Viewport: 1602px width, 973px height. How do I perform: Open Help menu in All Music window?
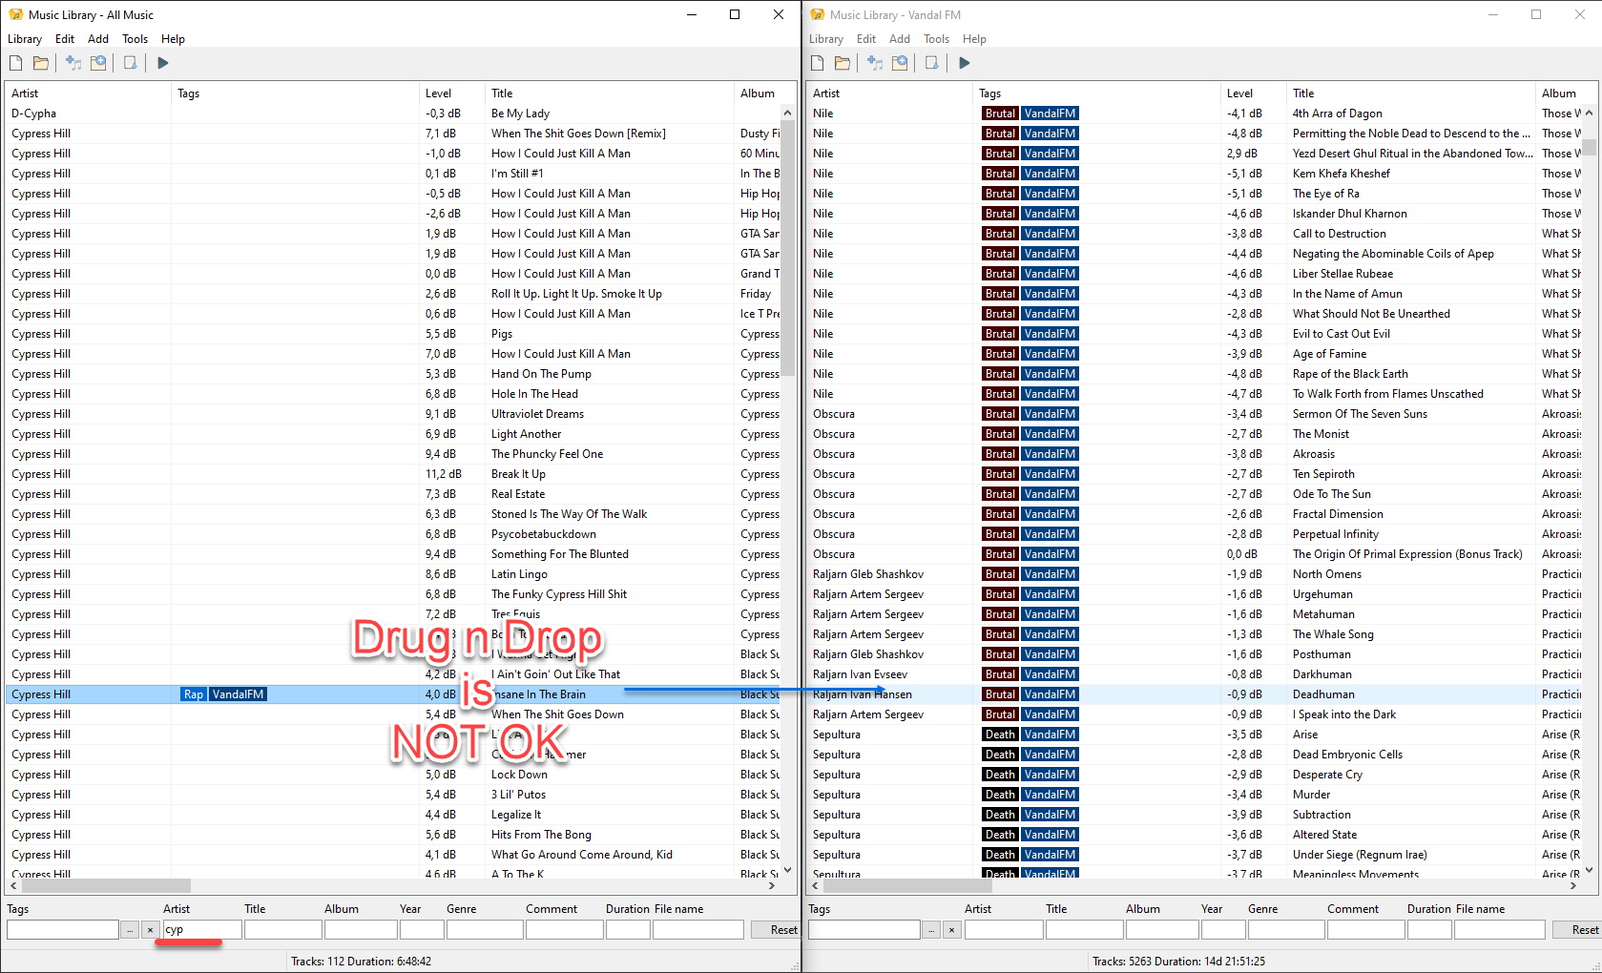[173, 39]
